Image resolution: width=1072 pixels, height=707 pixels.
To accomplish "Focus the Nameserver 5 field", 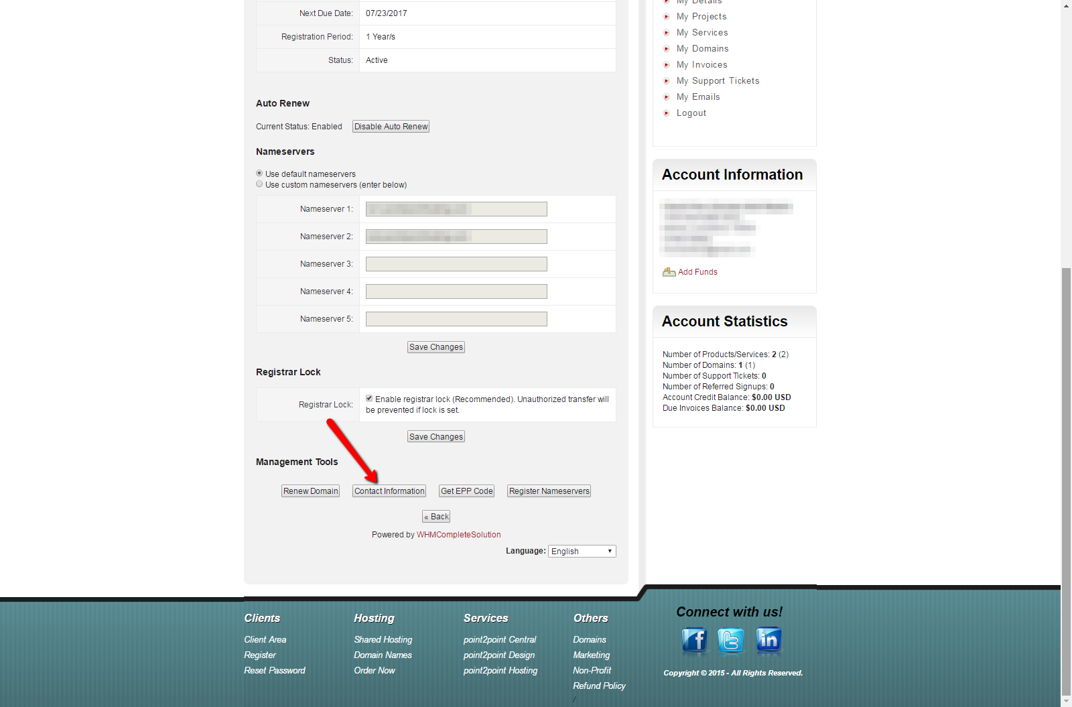I will [456, 319].
